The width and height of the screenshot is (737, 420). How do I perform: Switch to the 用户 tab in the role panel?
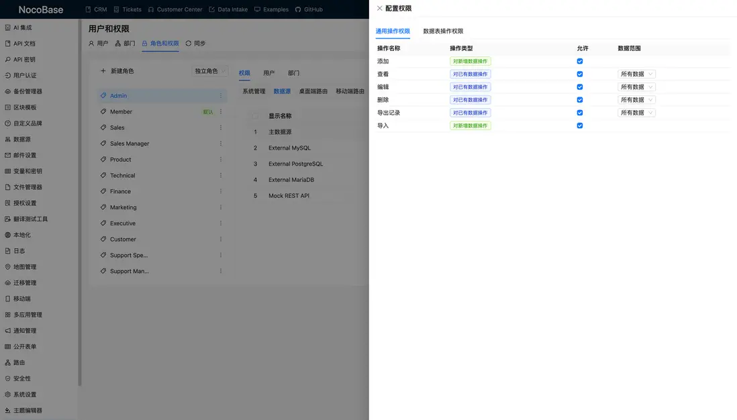pyautogui.click(x=268, y=72)
